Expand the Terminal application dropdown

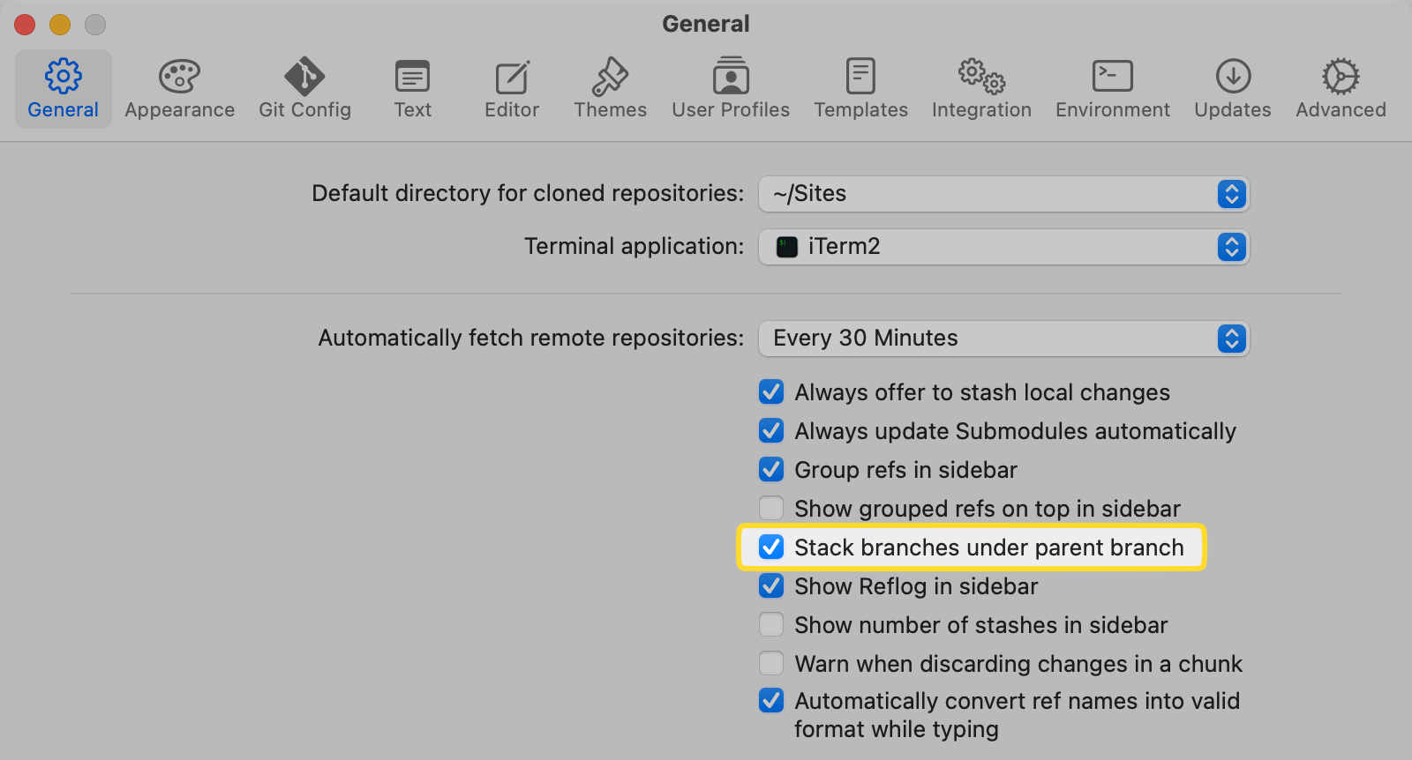pos(1003,247)
